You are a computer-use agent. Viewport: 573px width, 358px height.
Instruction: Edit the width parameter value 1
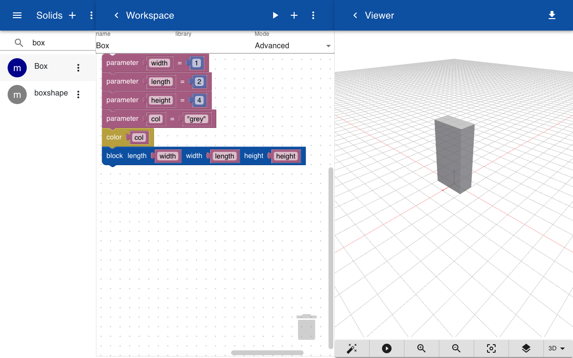(196, 63)
